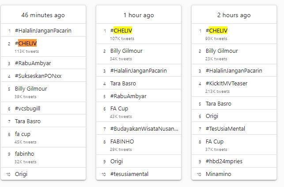Image resolution: width=284 pixels, height=187 pixels.
Task: Click the 1 hour ago column header
Action: coord(139,15)
